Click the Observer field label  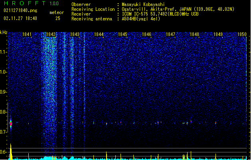81,4
